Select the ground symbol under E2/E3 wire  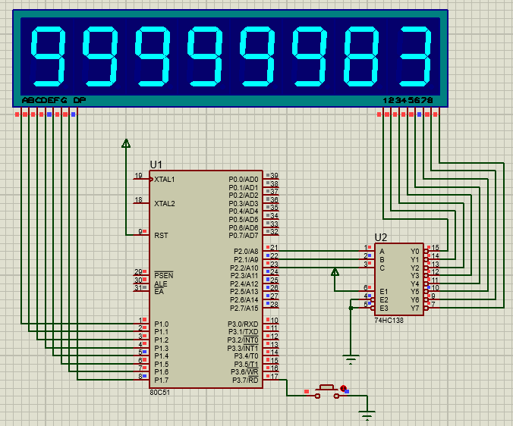click(x=351, y=359)
